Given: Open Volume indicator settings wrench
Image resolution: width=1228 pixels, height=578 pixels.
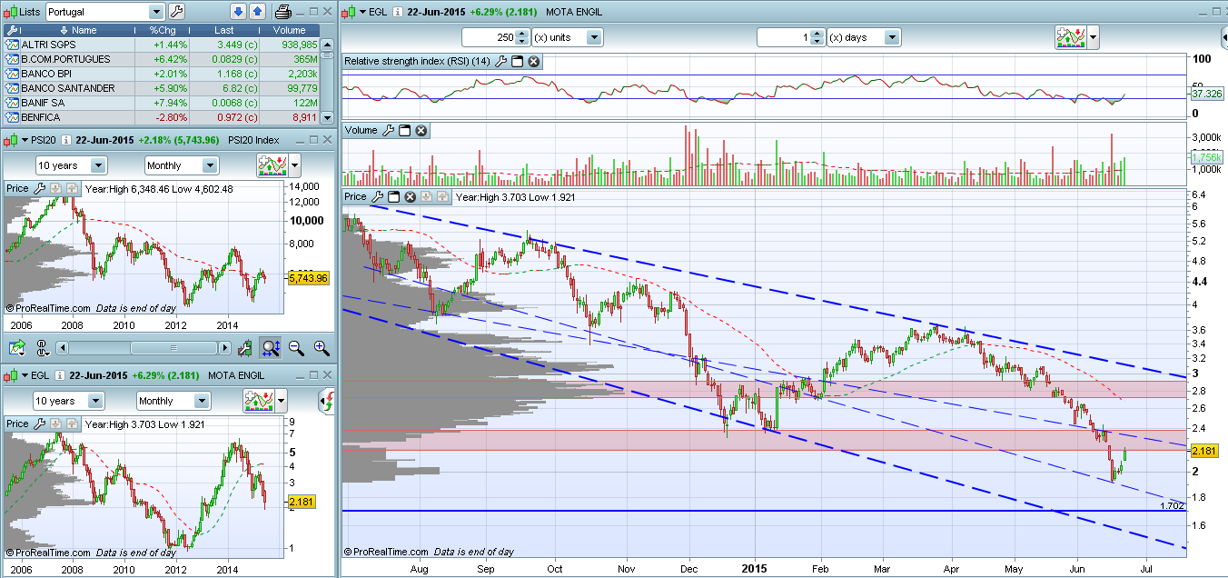Looking at the screenshot, I should click(x=388, y=130).
